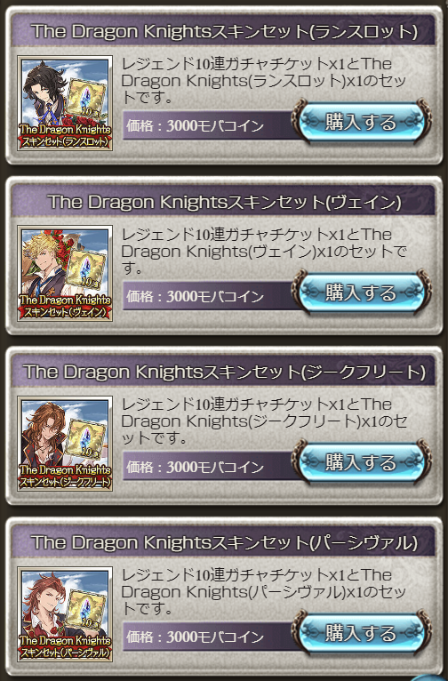Viewport: 448px width, 681px height.
Task: Click the Percival (パーシヴァル) skin set thumbnail
Action: coord(65,614)
